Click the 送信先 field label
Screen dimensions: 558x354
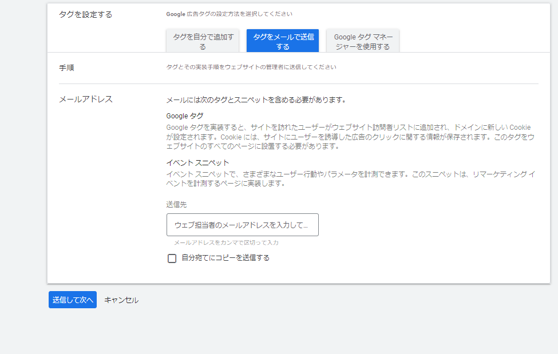point(176,204)
